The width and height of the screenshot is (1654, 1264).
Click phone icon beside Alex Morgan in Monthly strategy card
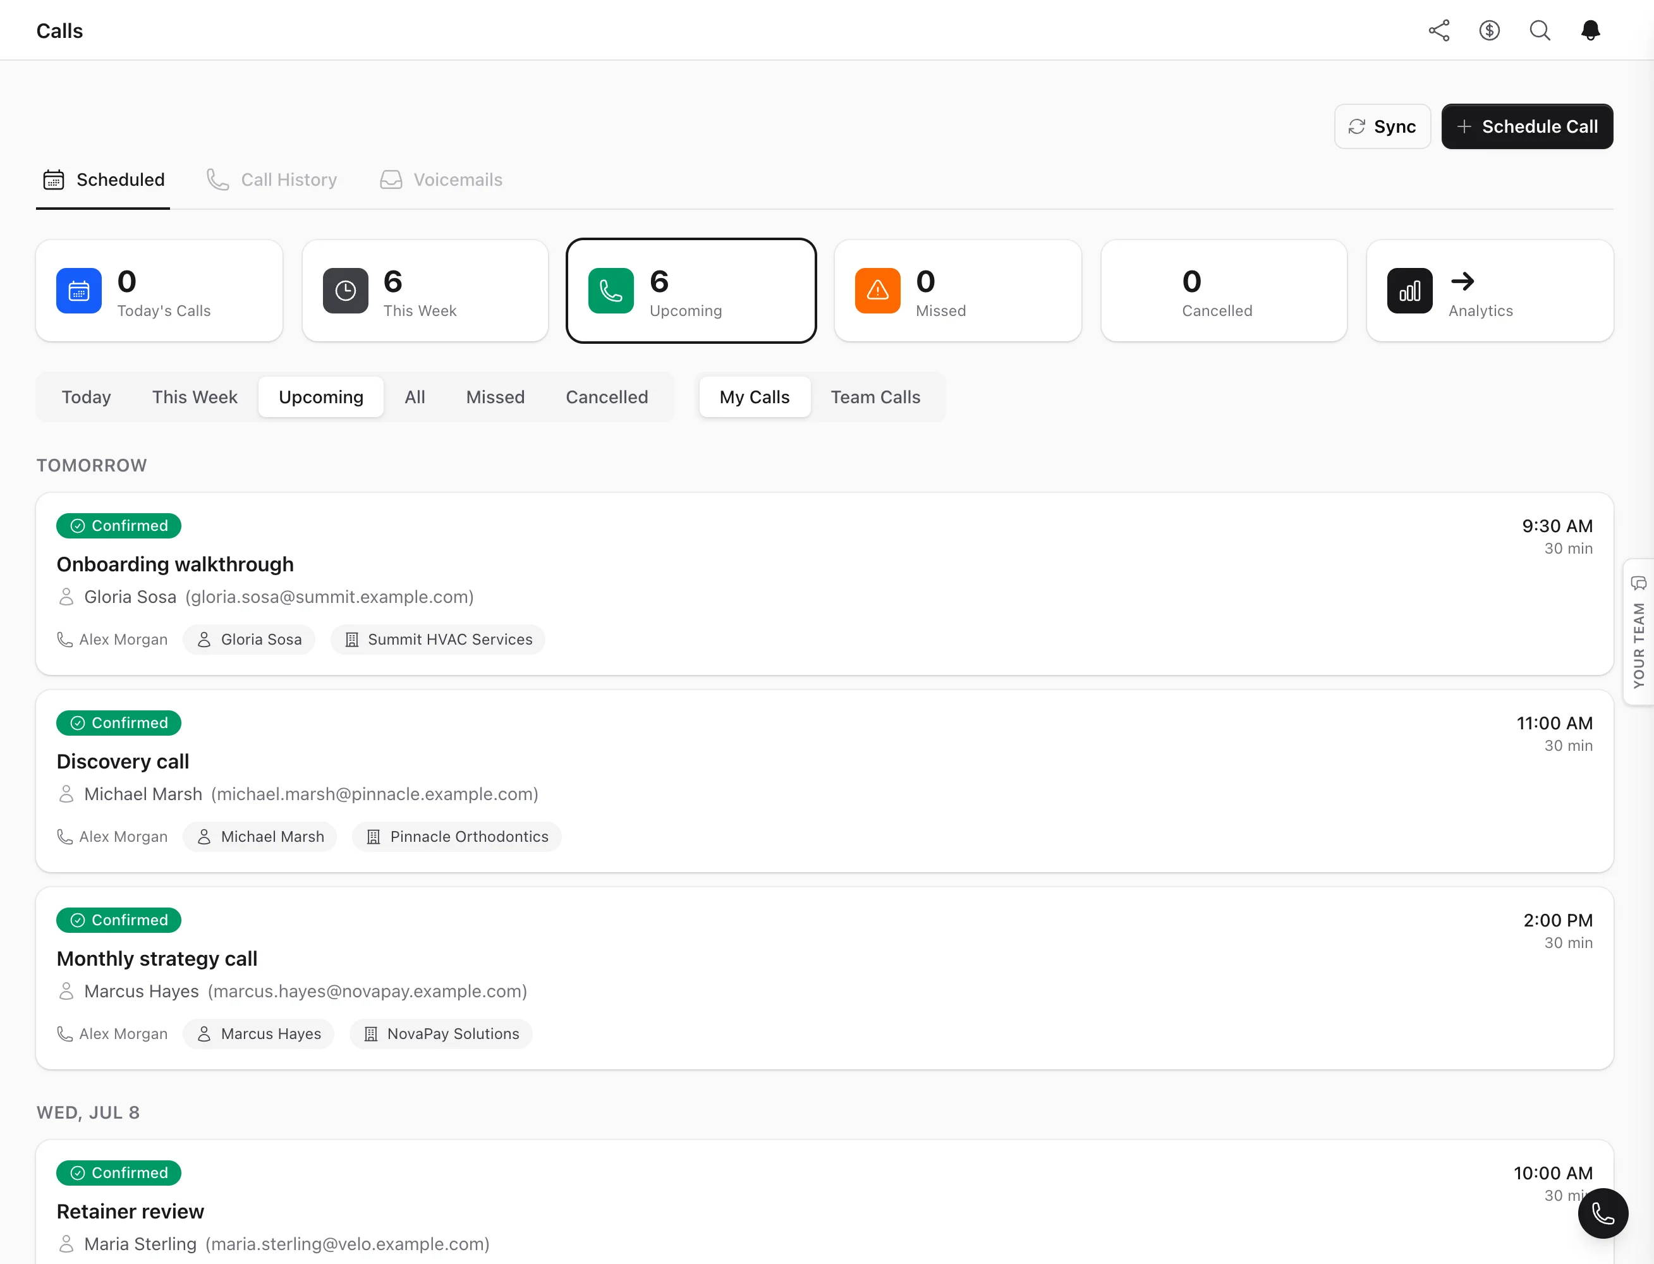pos(66,1034)
